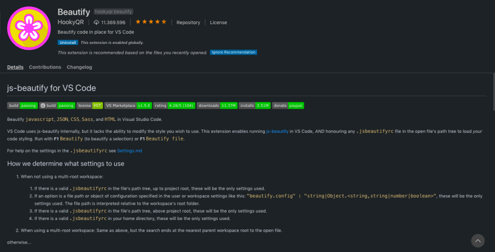Click the Ignore Recommendation button
Viewport: 495px width, 252px height.
233,52
